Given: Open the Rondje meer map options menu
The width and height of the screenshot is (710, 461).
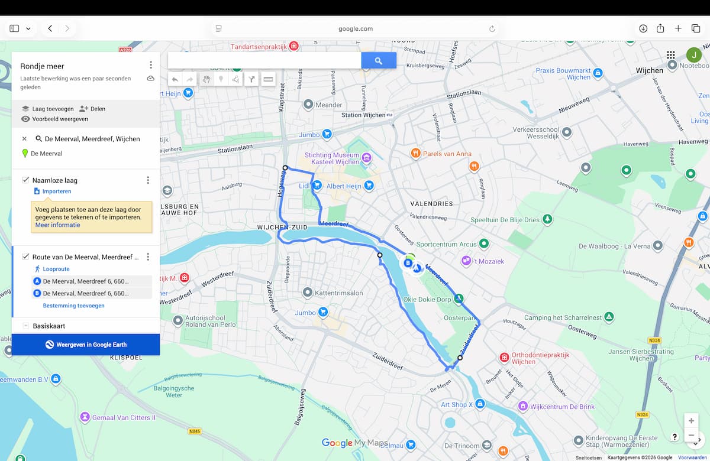Looking at the screenshot, I should point(151,65).
